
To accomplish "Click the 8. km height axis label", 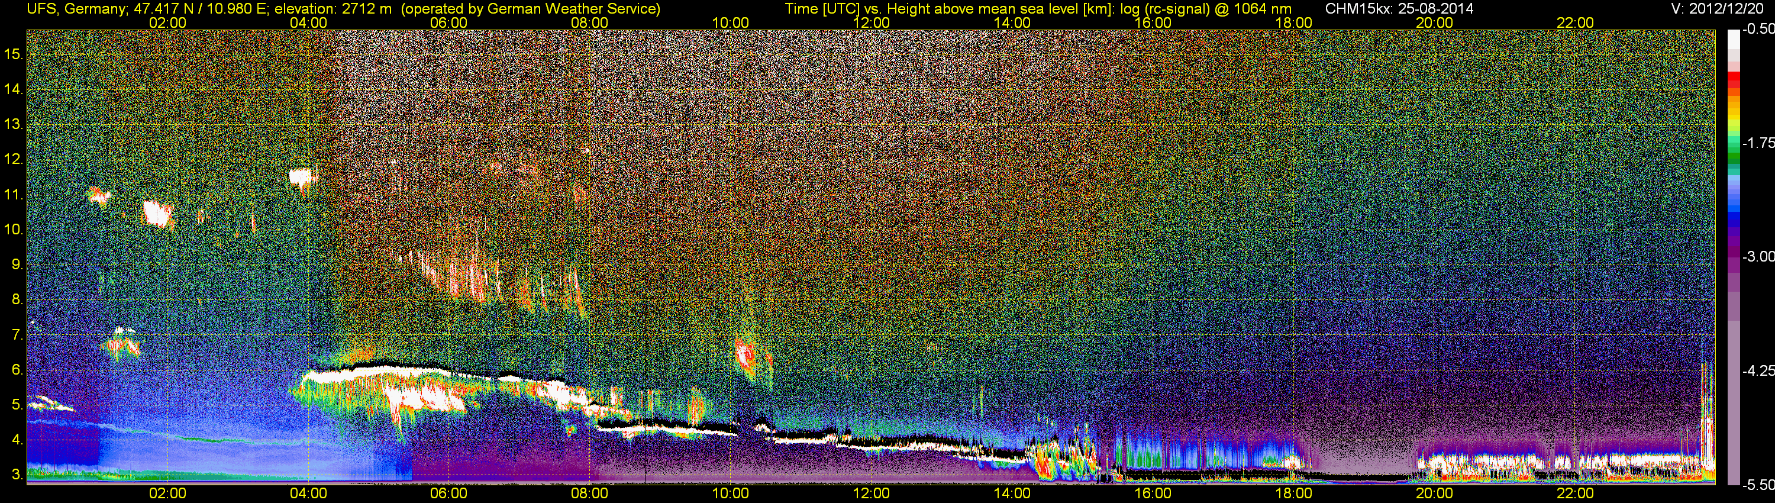I will 18,300.
